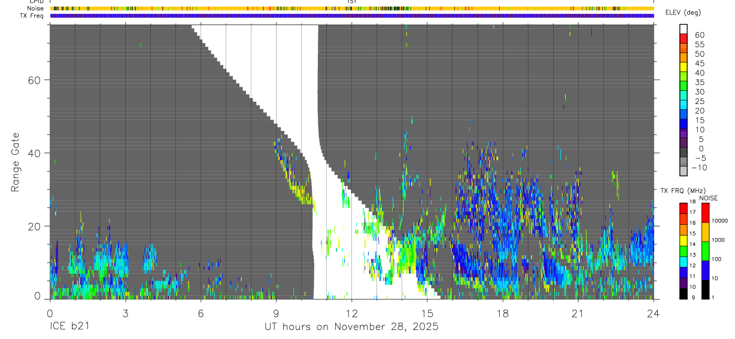Viewport: 735px width, 339px height.
Task: Click x-axis tick label '21'
Action: [x=578, y=313]
